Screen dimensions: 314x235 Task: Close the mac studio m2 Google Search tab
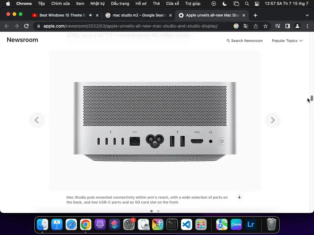(x=170, y=15)
